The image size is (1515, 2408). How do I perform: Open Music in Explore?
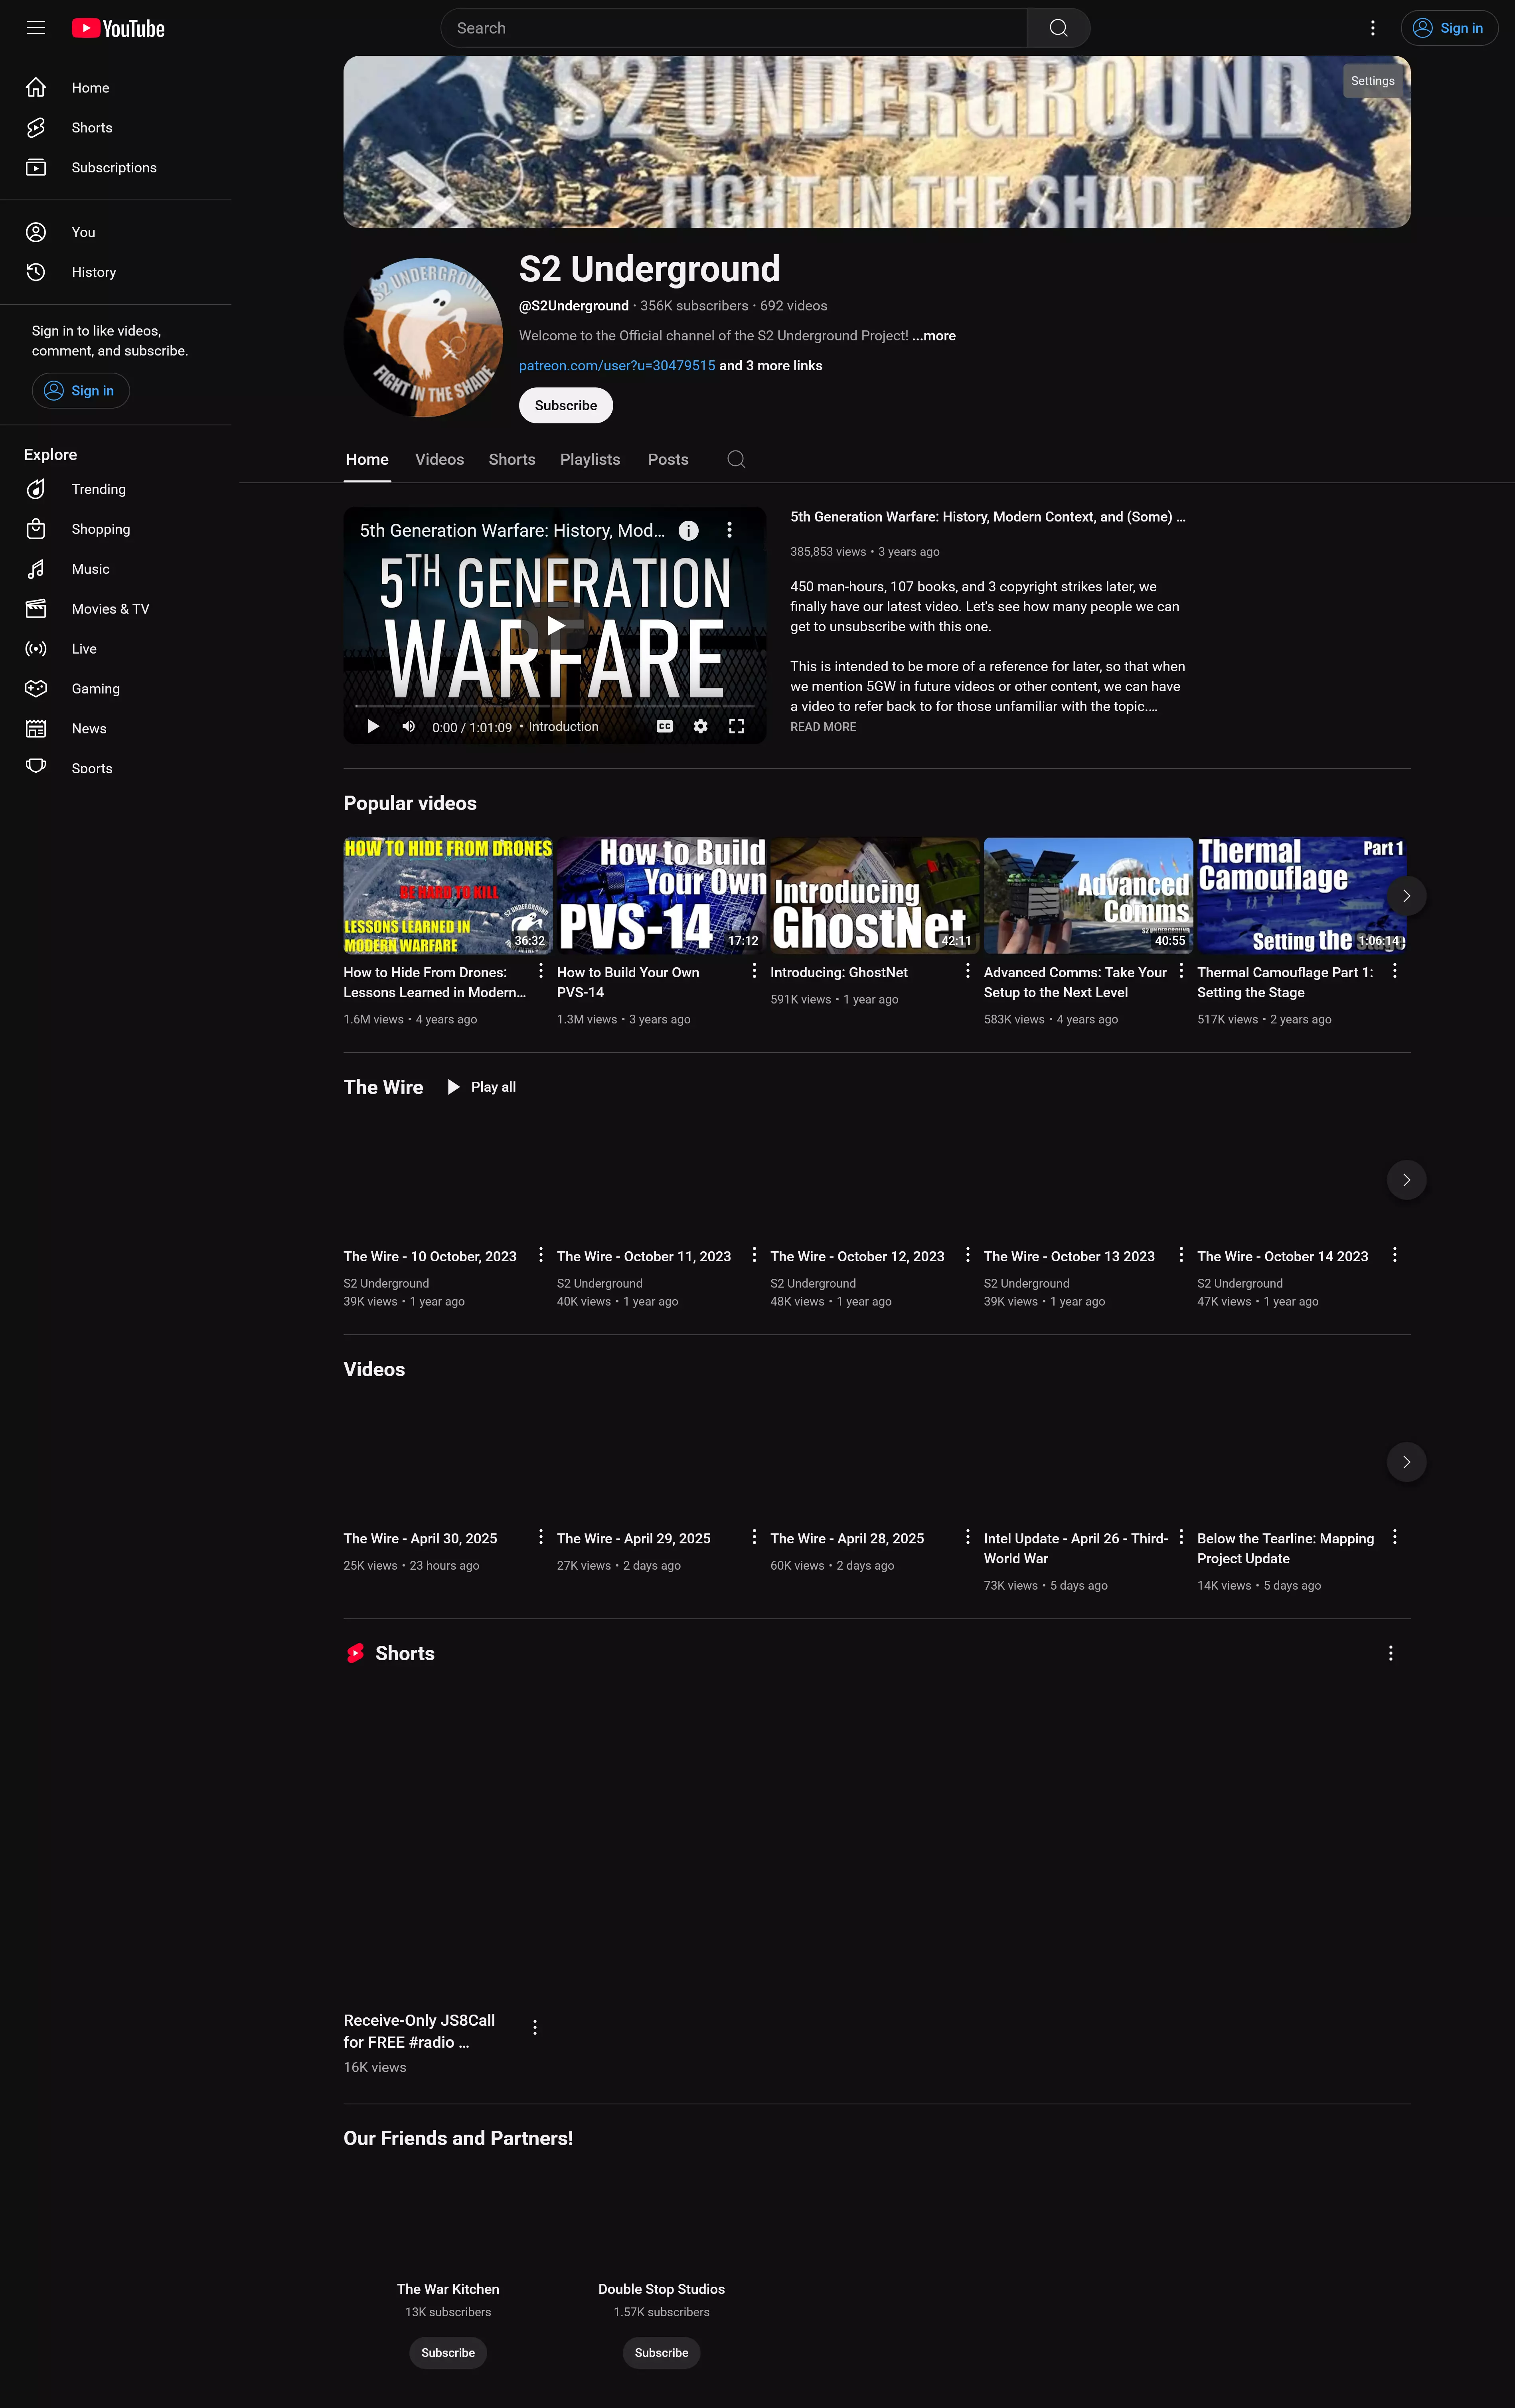(116, 569)
